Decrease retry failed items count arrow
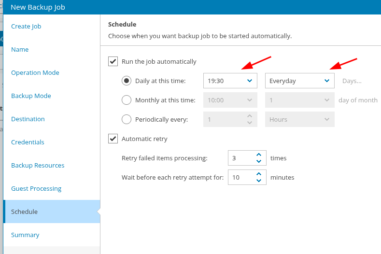This screenshot has width=381, height=254. point(259,161)
